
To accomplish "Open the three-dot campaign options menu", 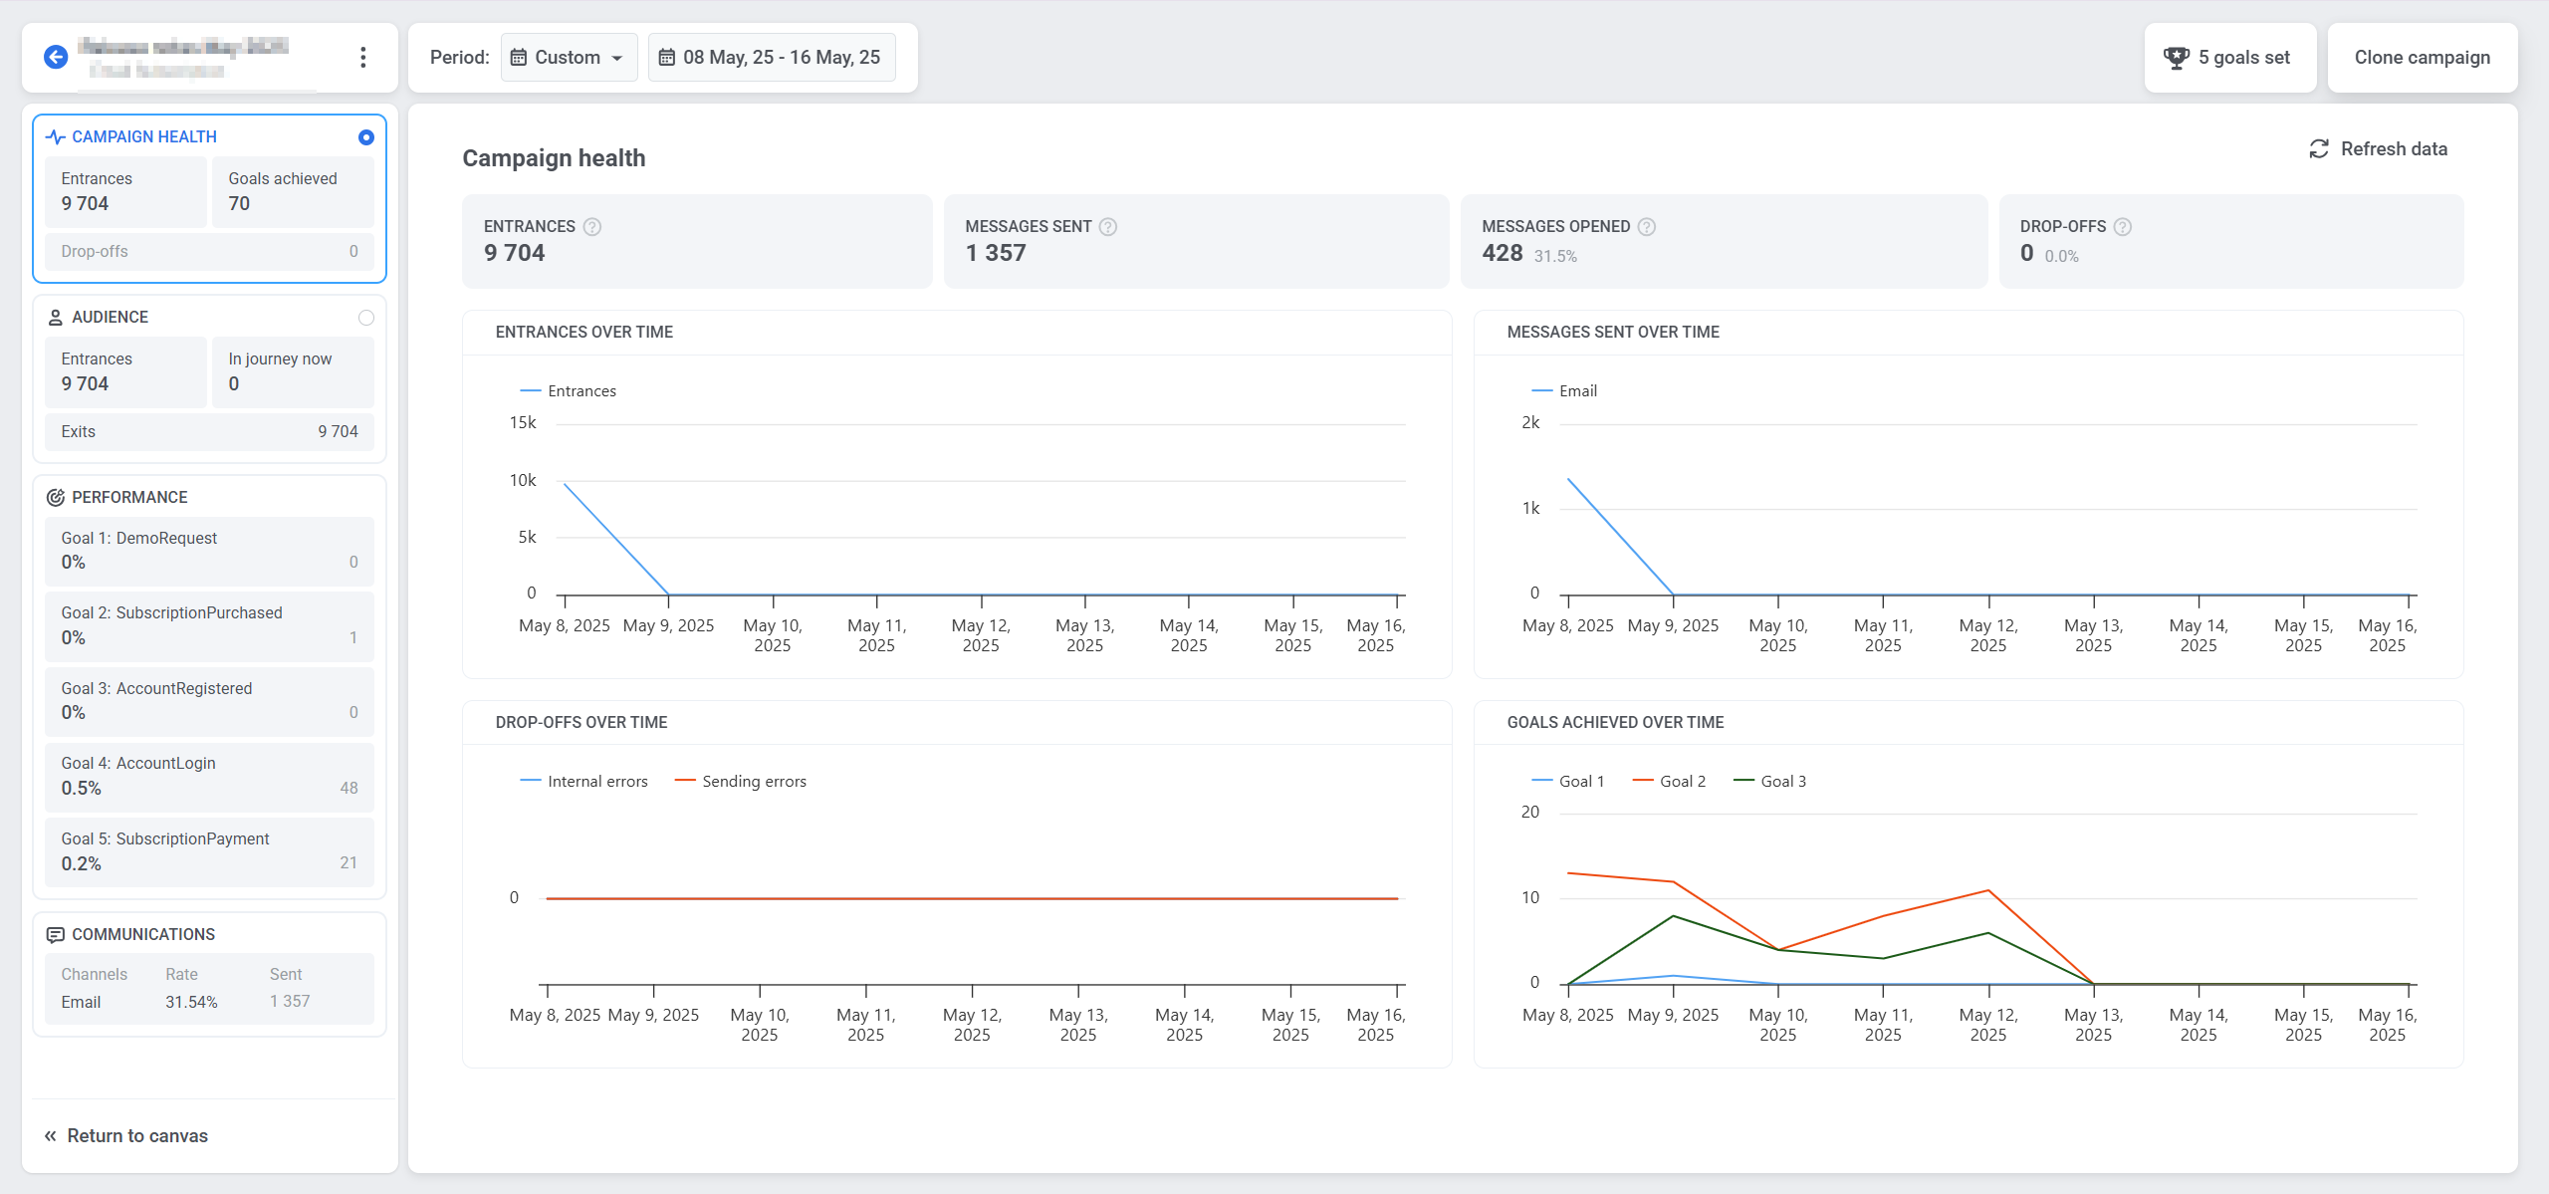I will tap(363, 57).
